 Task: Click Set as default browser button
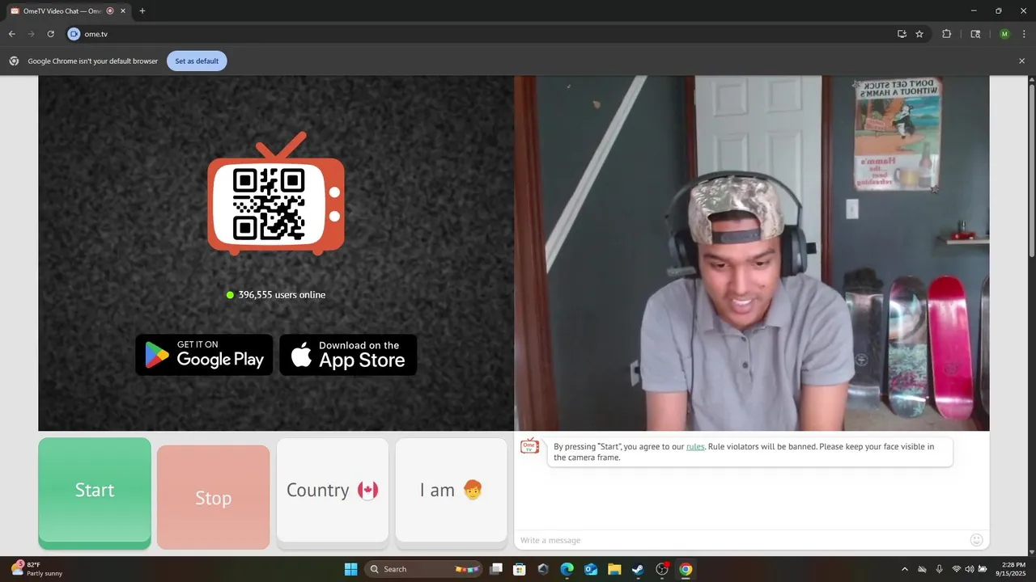coord(197,61)
